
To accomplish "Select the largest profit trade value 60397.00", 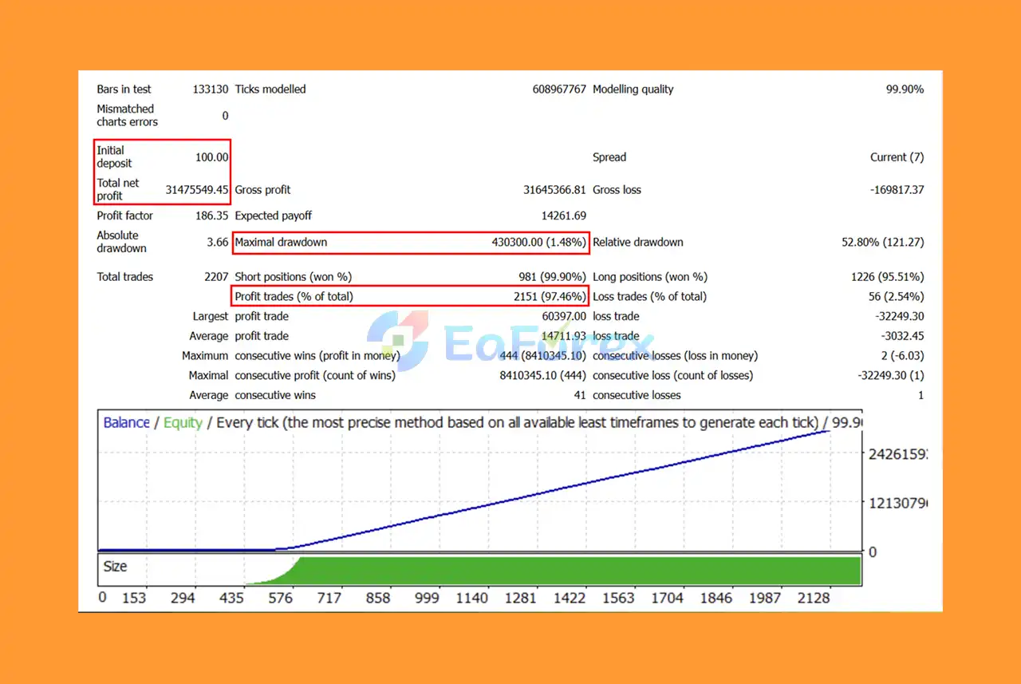I will point(563,317).
